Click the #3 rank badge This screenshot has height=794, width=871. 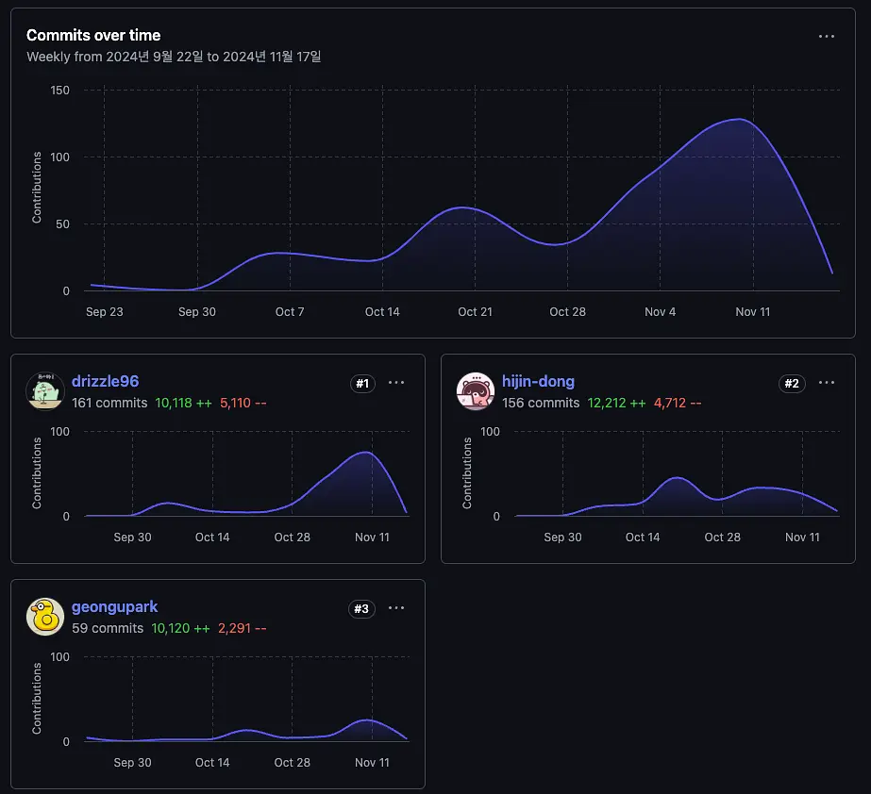[361, 608]
